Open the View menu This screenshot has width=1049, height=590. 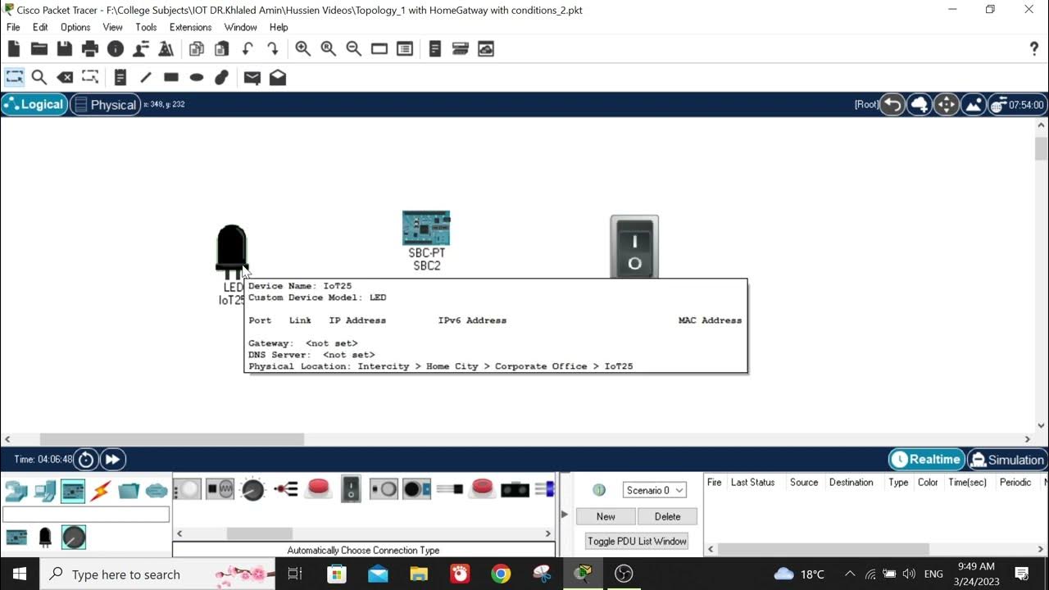pos(113,27)
